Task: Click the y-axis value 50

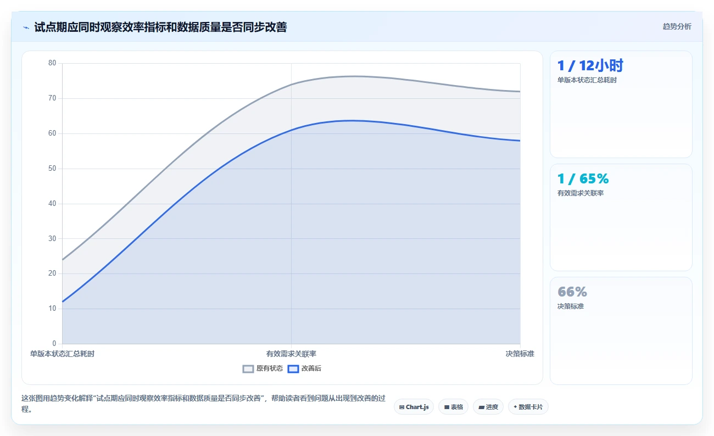Action: (x=52, y=169)
